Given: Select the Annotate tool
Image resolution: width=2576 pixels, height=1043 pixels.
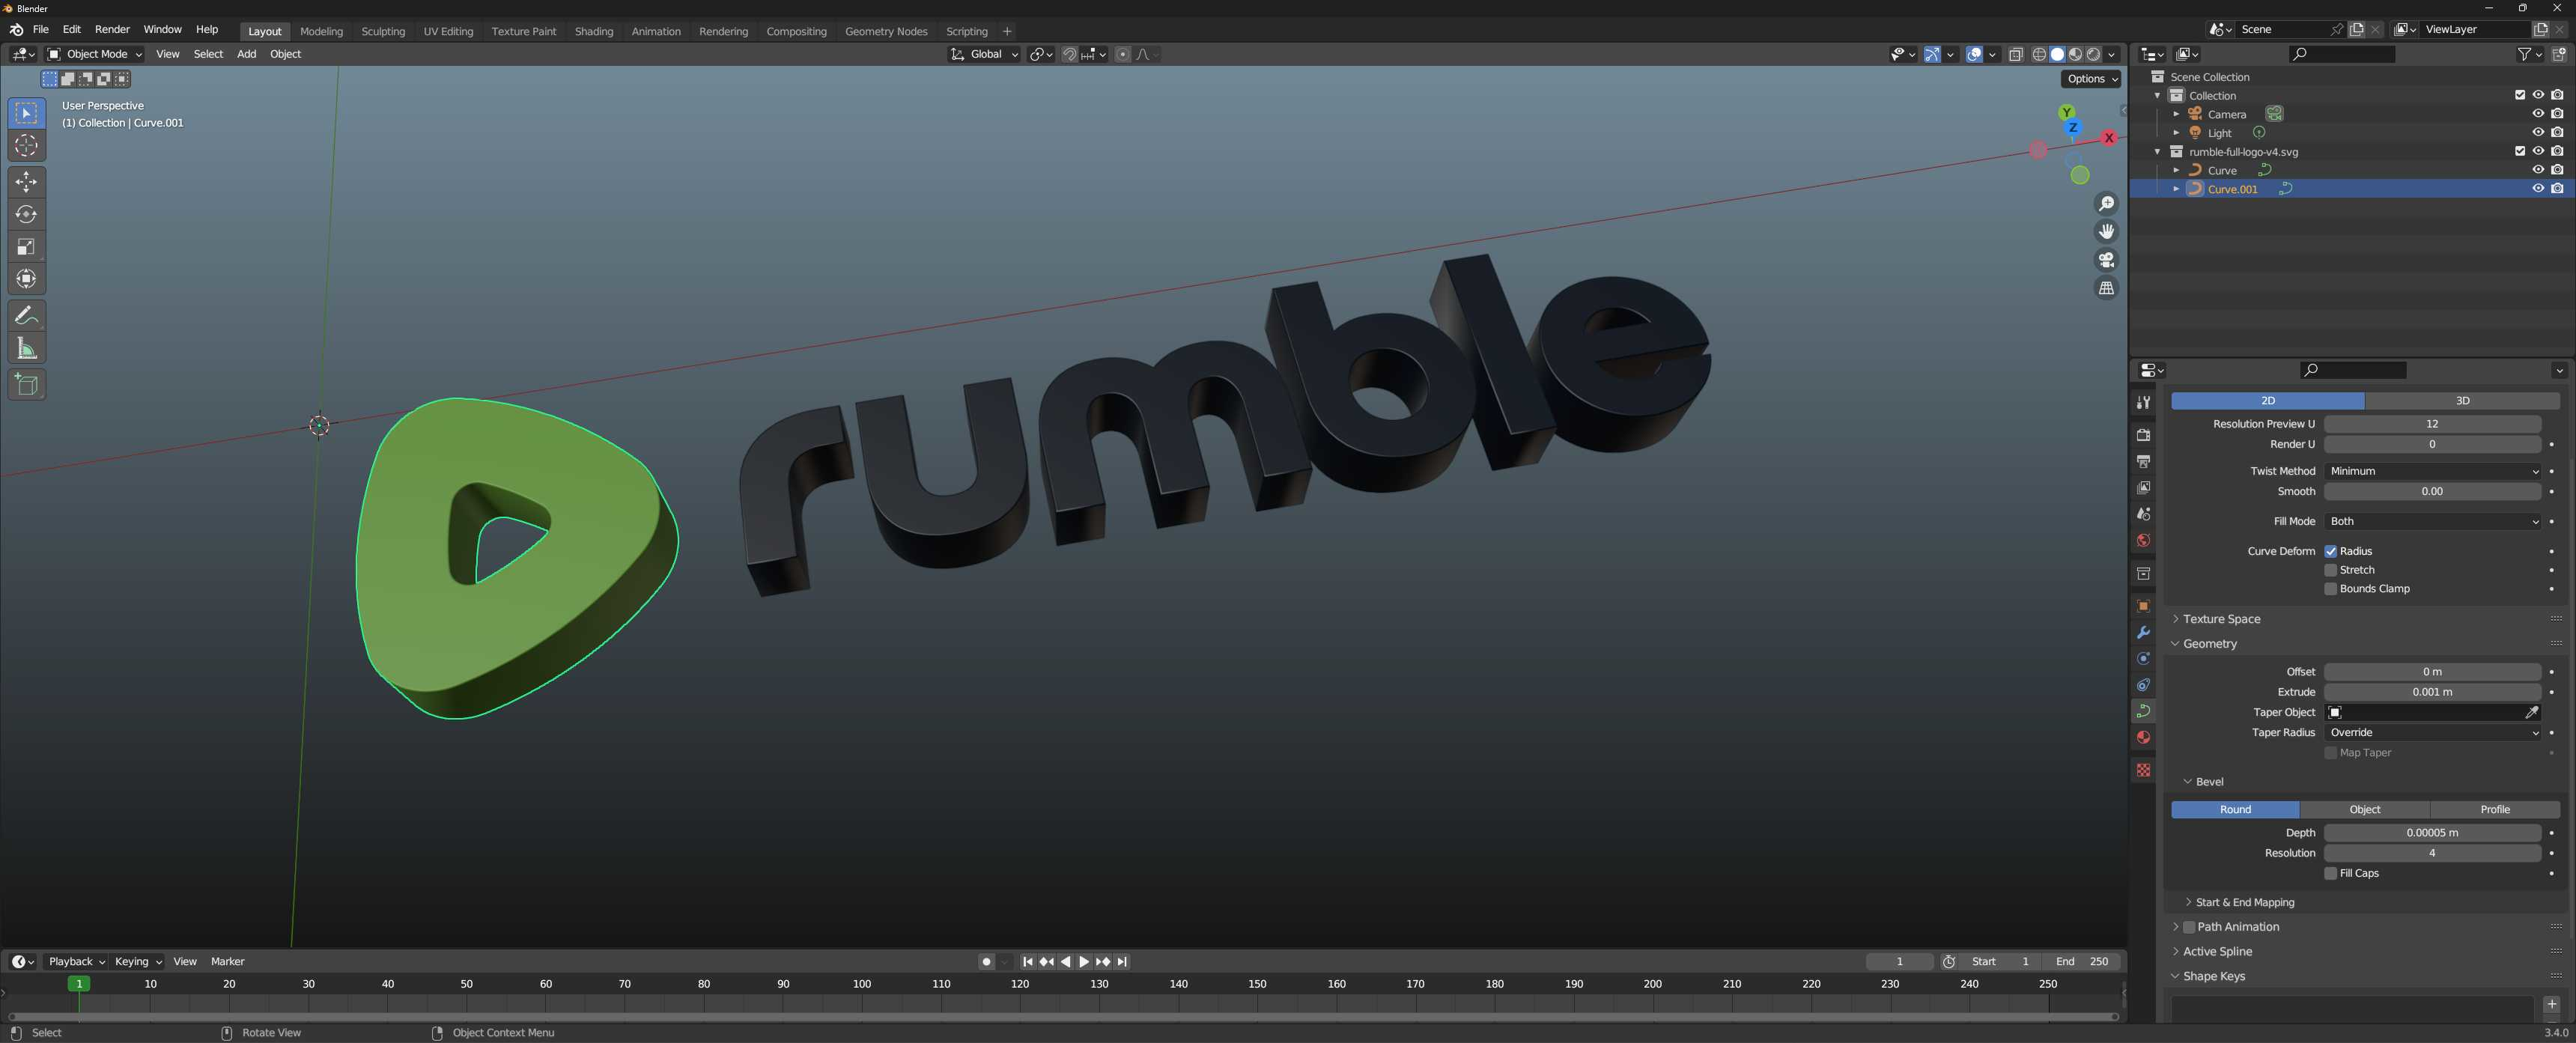Looking at the screenshot, I should point(27,316).
